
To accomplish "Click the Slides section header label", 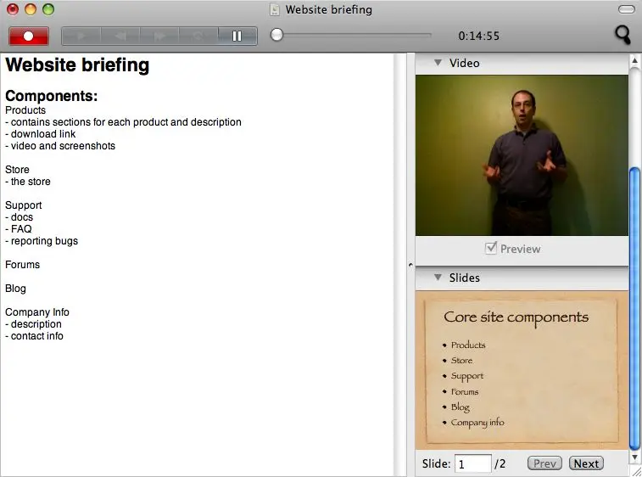I will tap(464, 278).
